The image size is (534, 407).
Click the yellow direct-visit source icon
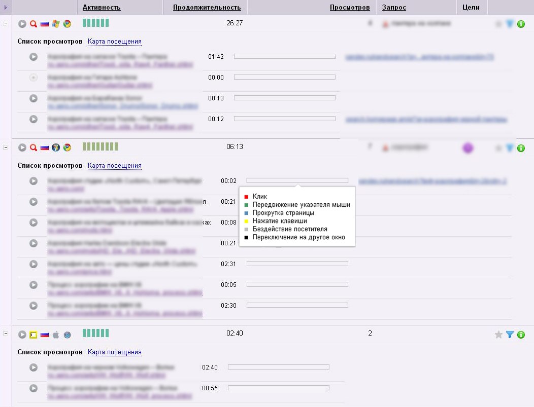(x=34, y=335)
